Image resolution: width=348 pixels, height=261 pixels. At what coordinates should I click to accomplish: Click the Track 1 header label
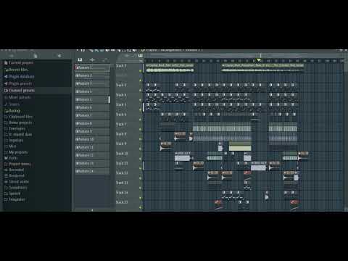tap(121, 66)
